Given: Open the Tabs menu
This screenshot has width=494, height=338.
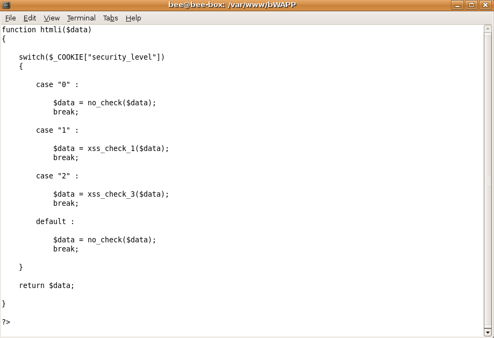Looking at the screenshot, I should tap(110, 18).
